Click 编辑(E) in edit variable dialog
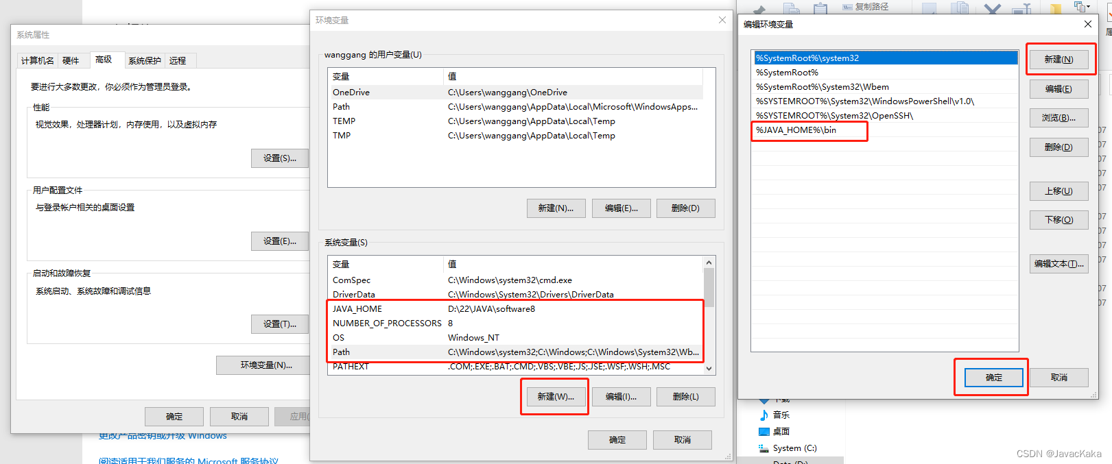 tap(1059, 89)
